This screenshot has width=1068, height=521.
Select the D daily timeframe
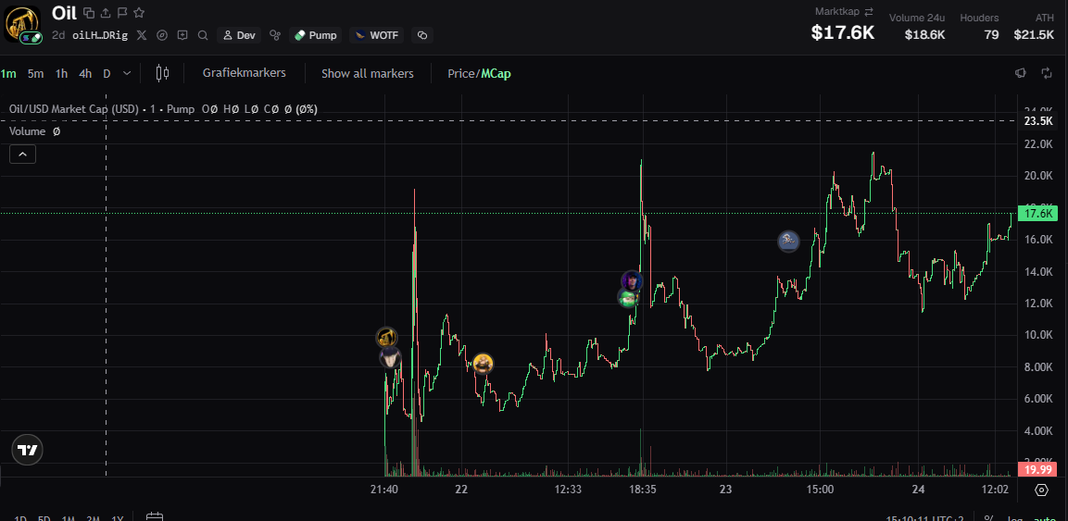coord(107,73)
